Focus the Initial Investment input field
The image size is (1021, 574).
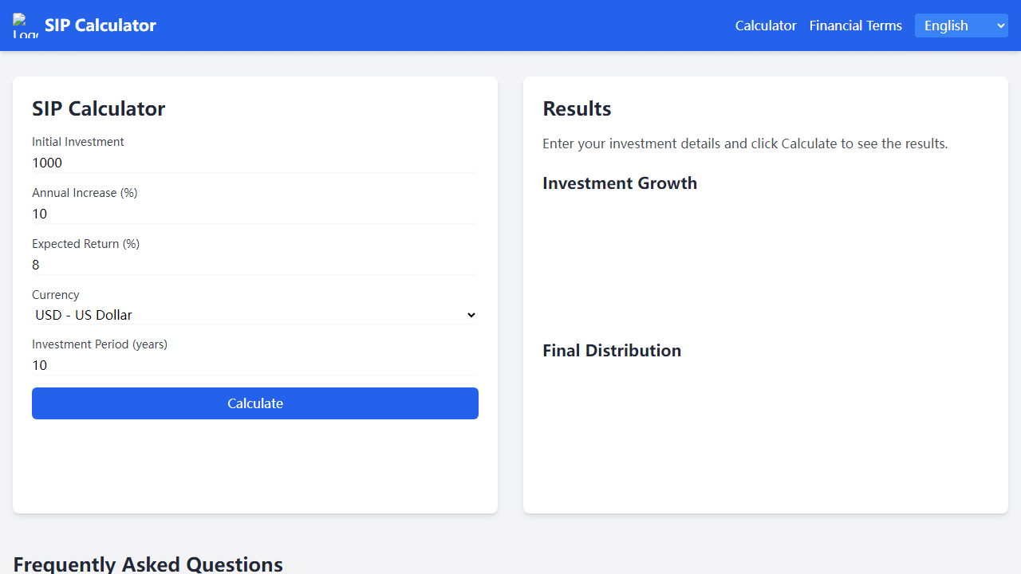tap(255, 163)
